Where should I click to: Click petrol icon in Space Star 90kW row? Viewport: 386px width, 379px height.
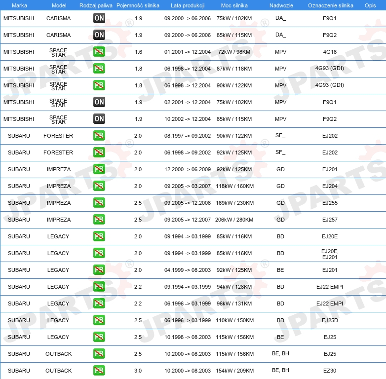click(99, 85)
